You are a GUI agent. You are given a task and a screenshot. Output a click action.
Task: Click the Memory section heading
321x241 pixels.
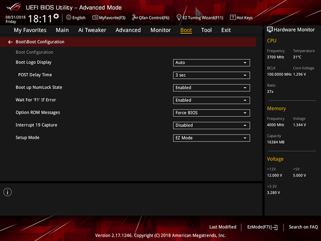(x=276, y=109)
